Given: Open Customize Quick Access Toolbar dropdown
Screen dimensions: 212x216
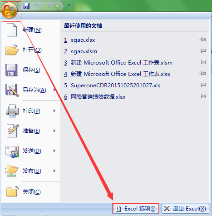Looking at the screenshot, I should (x=69, y=6).
